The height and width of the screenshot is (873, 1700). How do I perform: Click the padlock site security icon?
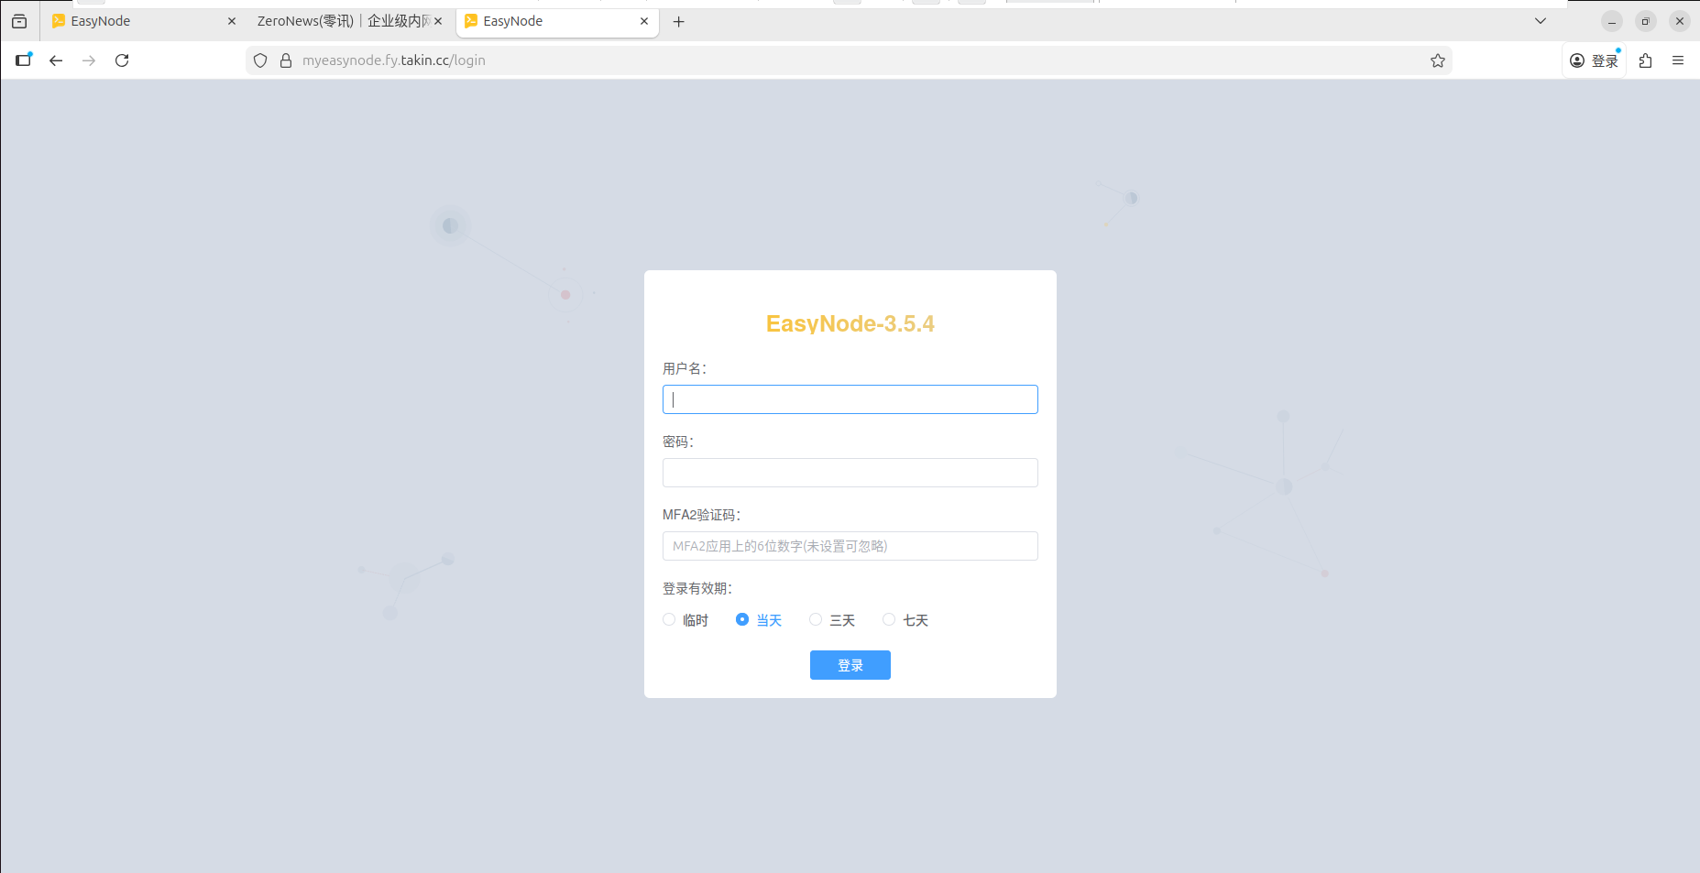click(286, 60)
